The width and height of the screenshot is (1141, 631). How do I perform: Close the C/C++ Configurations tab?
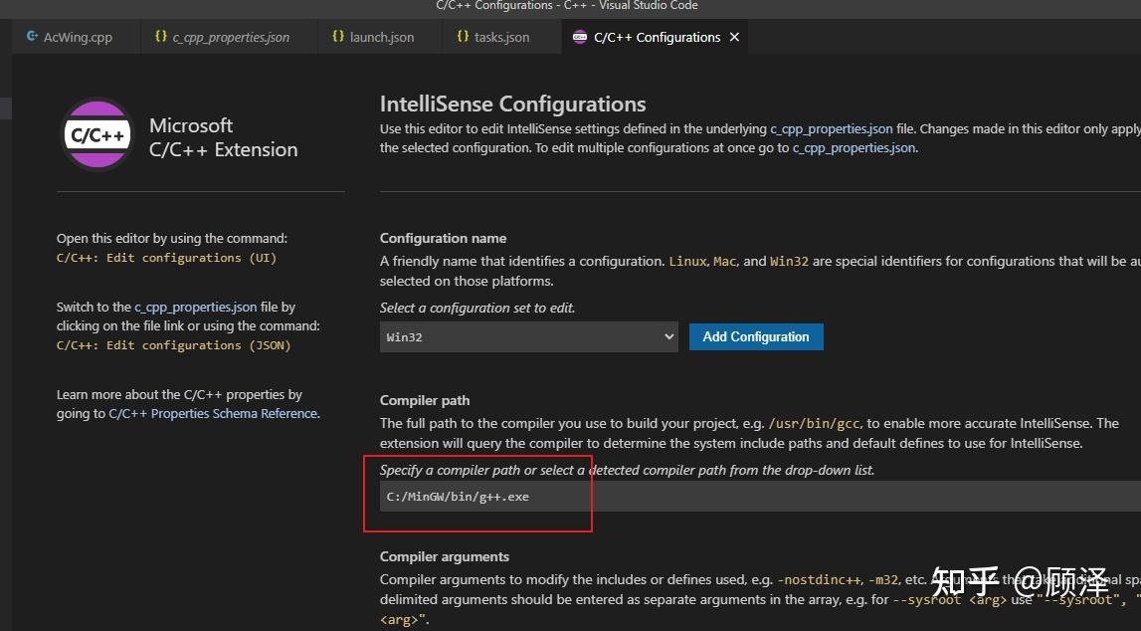[x=734, y=36]
